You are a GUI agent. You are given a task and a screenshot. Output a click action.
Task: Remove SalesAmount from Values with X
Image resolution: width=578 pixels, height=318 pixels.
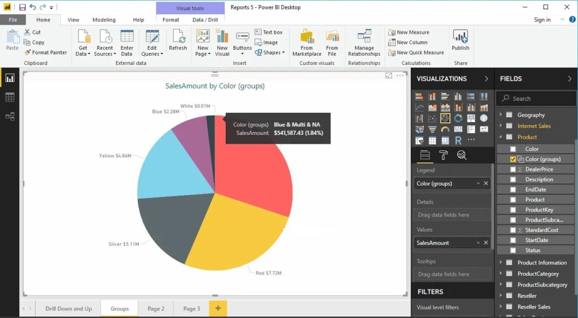(x=486, y=242)
